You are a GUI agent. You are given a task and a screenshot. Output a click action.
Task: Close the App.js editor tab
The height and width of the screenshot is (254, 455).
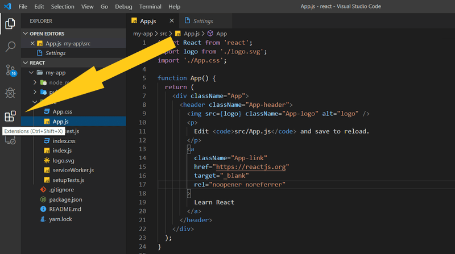click(172, 21)
